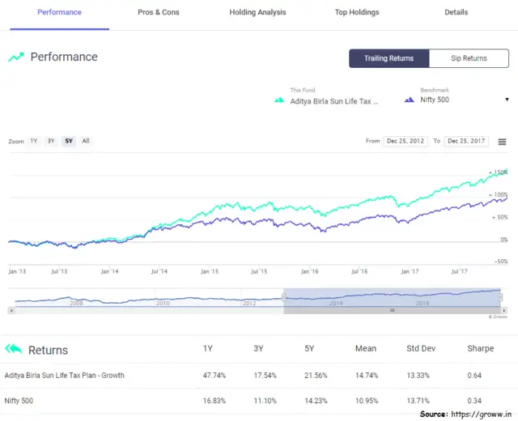
Task: Click the 0.64 Sharpe ratio value
Action: (x=474, y=376)
